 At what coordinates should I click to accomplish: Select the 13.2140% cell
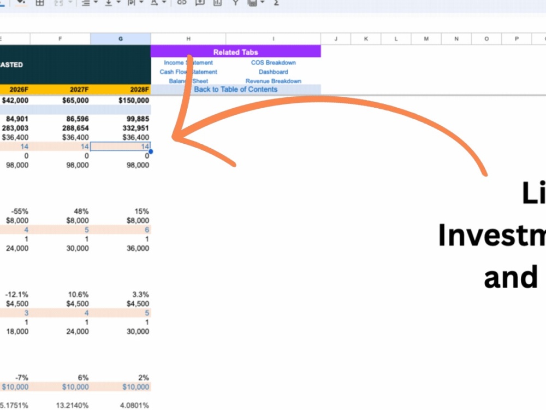pyautogui.click(x=60, y=406)
